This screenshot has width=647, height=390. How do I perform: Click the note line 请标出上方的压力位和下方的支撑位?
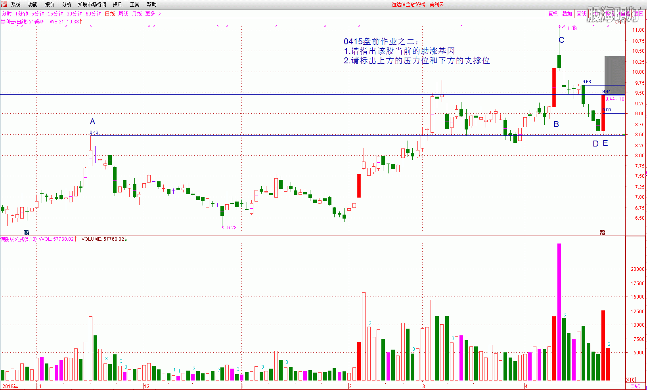(x=421, y=61)
